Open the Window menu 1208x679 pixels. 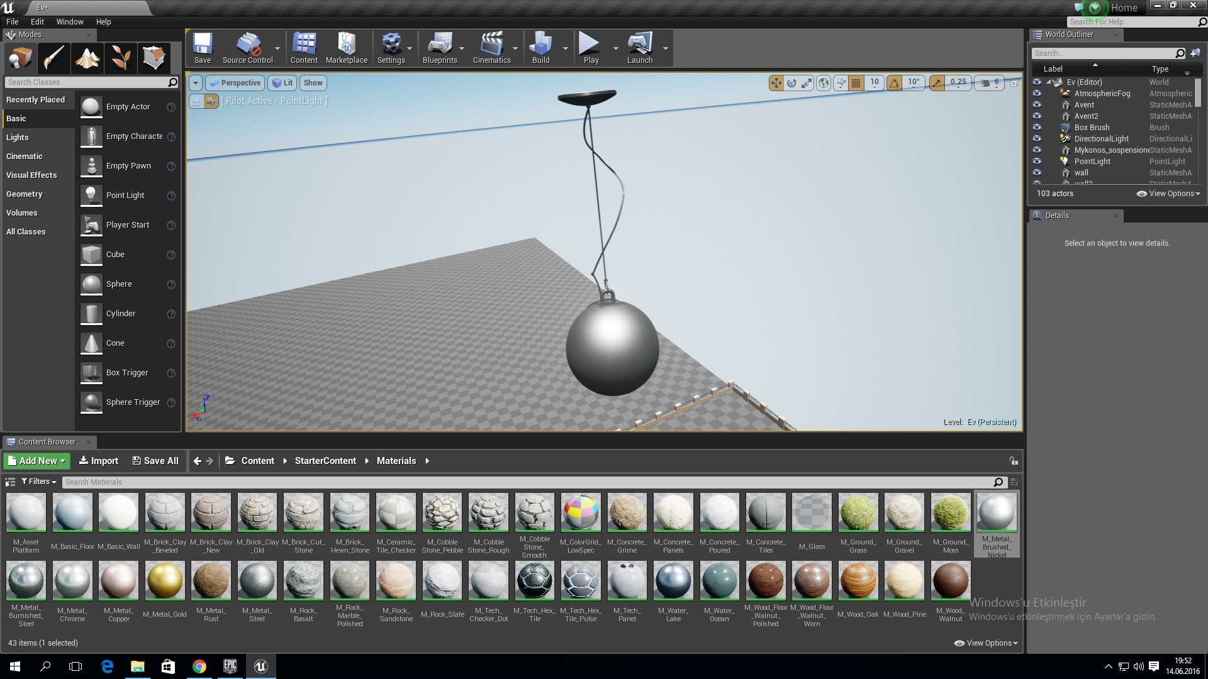pyautogui.click(x=70, y=21)
